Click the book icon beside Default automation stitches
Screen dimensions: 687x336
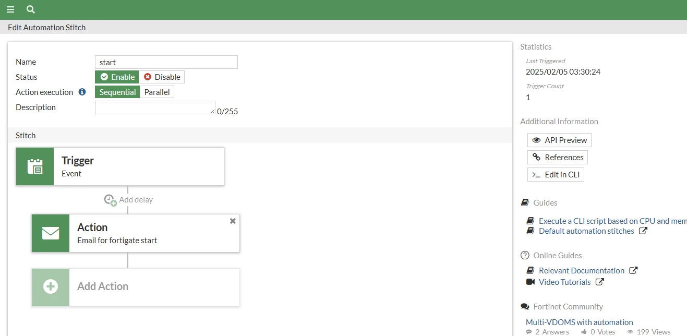(x=531, y=231)
